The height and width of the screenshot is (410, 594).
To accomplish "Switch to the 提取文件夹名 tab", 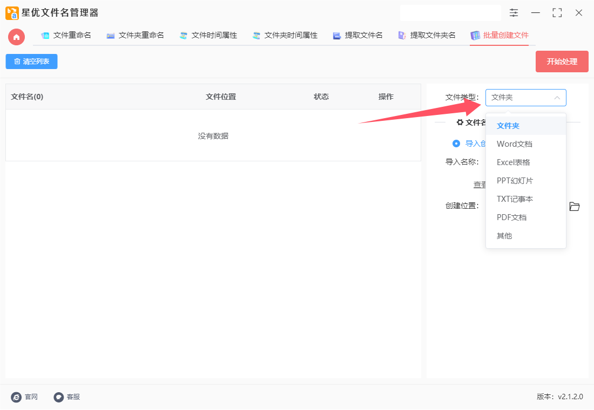I will (x=427, y=35).
